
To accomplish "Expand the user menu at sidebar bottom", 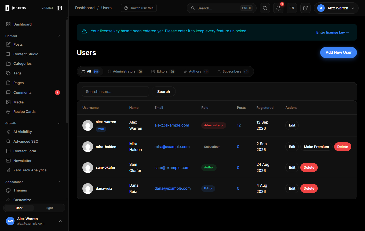I will pyautogui.click(x=60, y=221).
